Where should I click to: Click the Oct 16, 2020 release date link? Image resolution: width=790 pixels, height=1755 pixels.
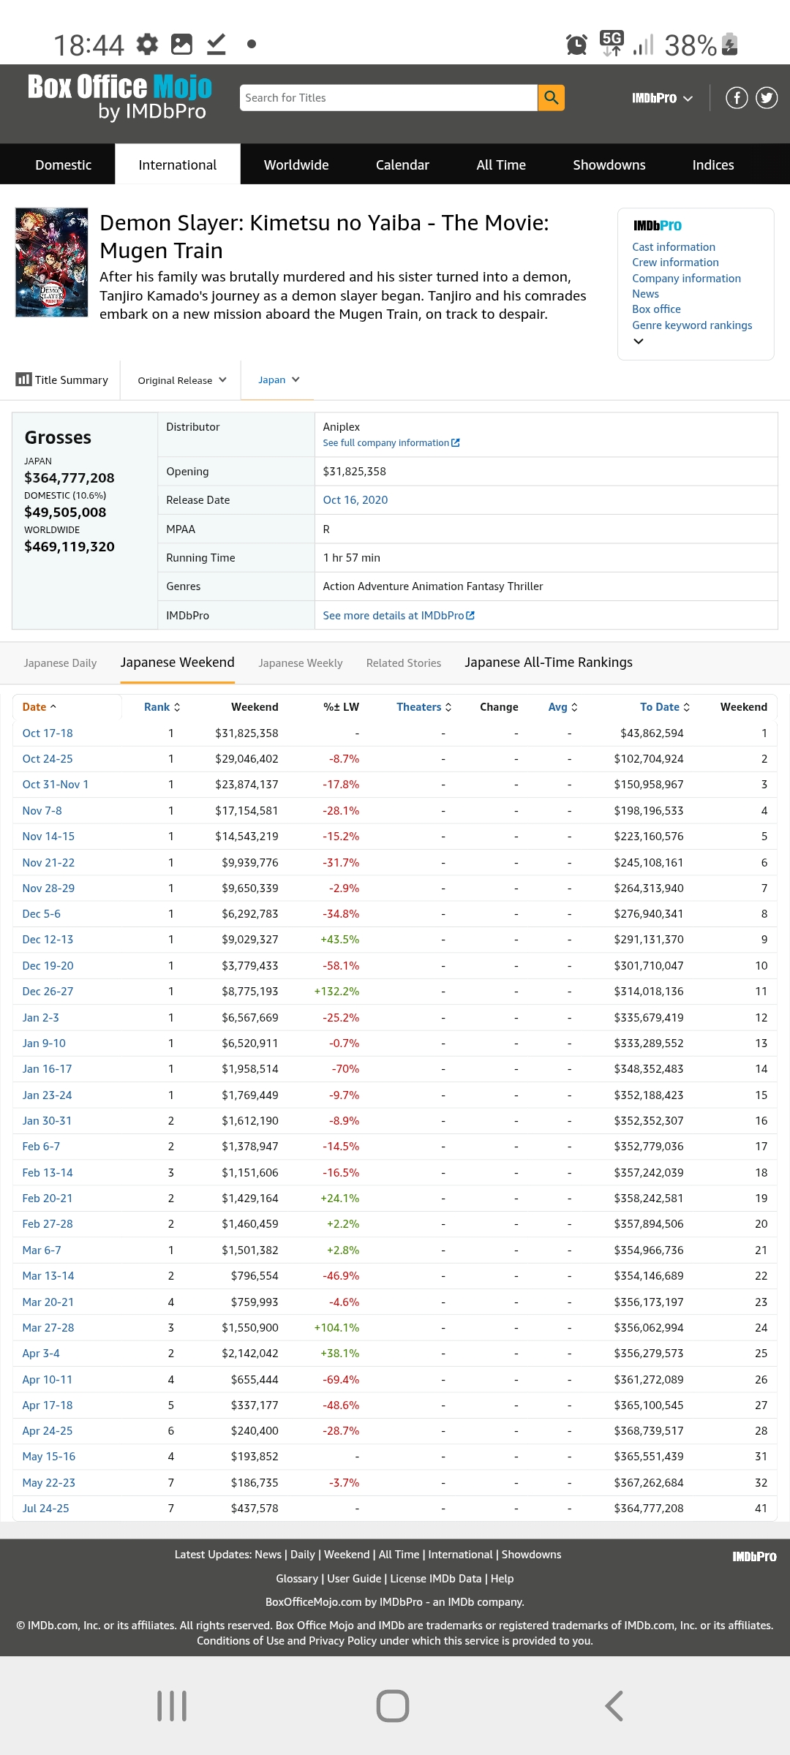click(355, 500)
